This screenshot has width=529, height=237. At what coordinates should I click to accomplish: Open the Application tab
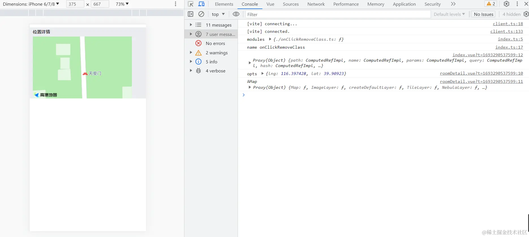pos(404,4)
